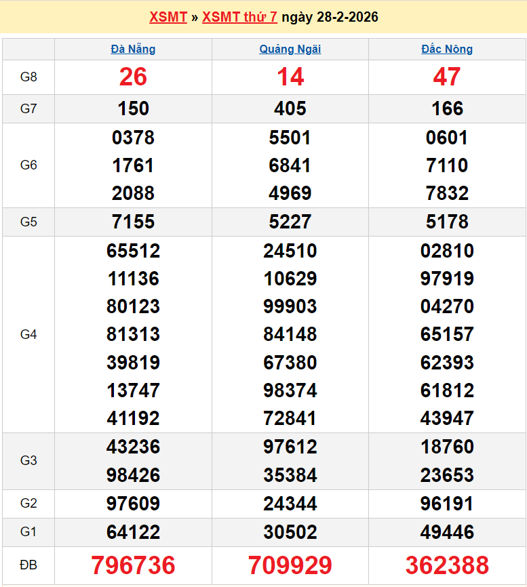Open the Đắc Nông column header link
This screenshot has width=527, height=587.
[x=447, y=49]
